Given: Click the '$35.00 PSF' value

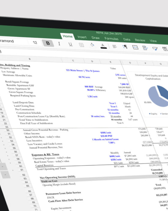Looking at the screenshot, I should [x=106, y=136].
